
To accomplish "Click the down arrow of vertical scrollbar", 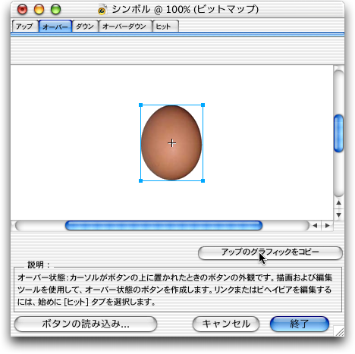I will (338, 215).
